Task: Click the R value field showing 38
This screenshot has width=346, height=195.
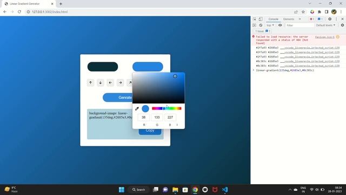Action: click(144, 118)
